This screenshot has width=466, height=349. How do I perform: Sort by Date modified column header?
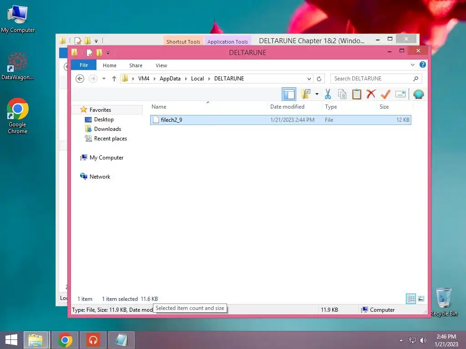click(294, 107)
